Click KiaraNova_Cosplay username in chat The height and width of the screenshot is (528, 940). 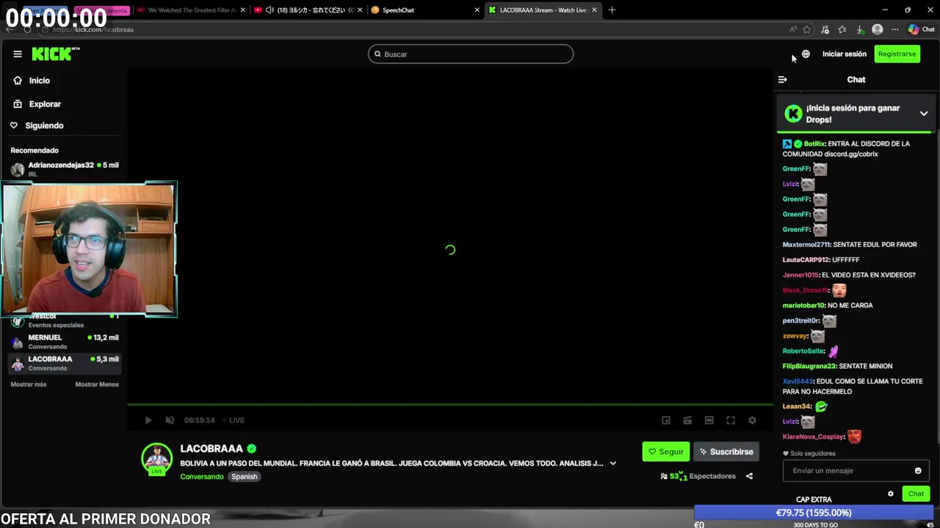point(814,436)
